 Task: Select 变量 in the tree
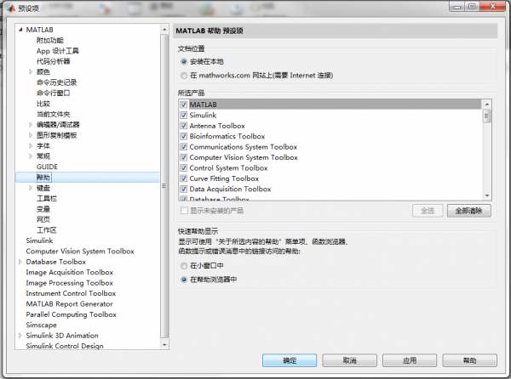[43, 209]
